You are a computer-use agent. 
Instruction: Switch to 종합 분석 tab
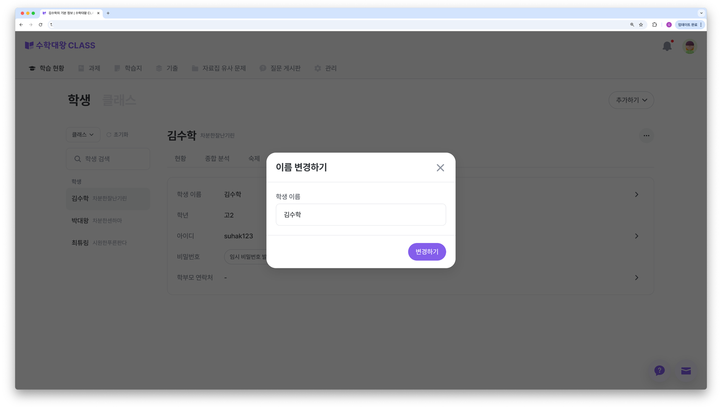[x=217, y=158]
